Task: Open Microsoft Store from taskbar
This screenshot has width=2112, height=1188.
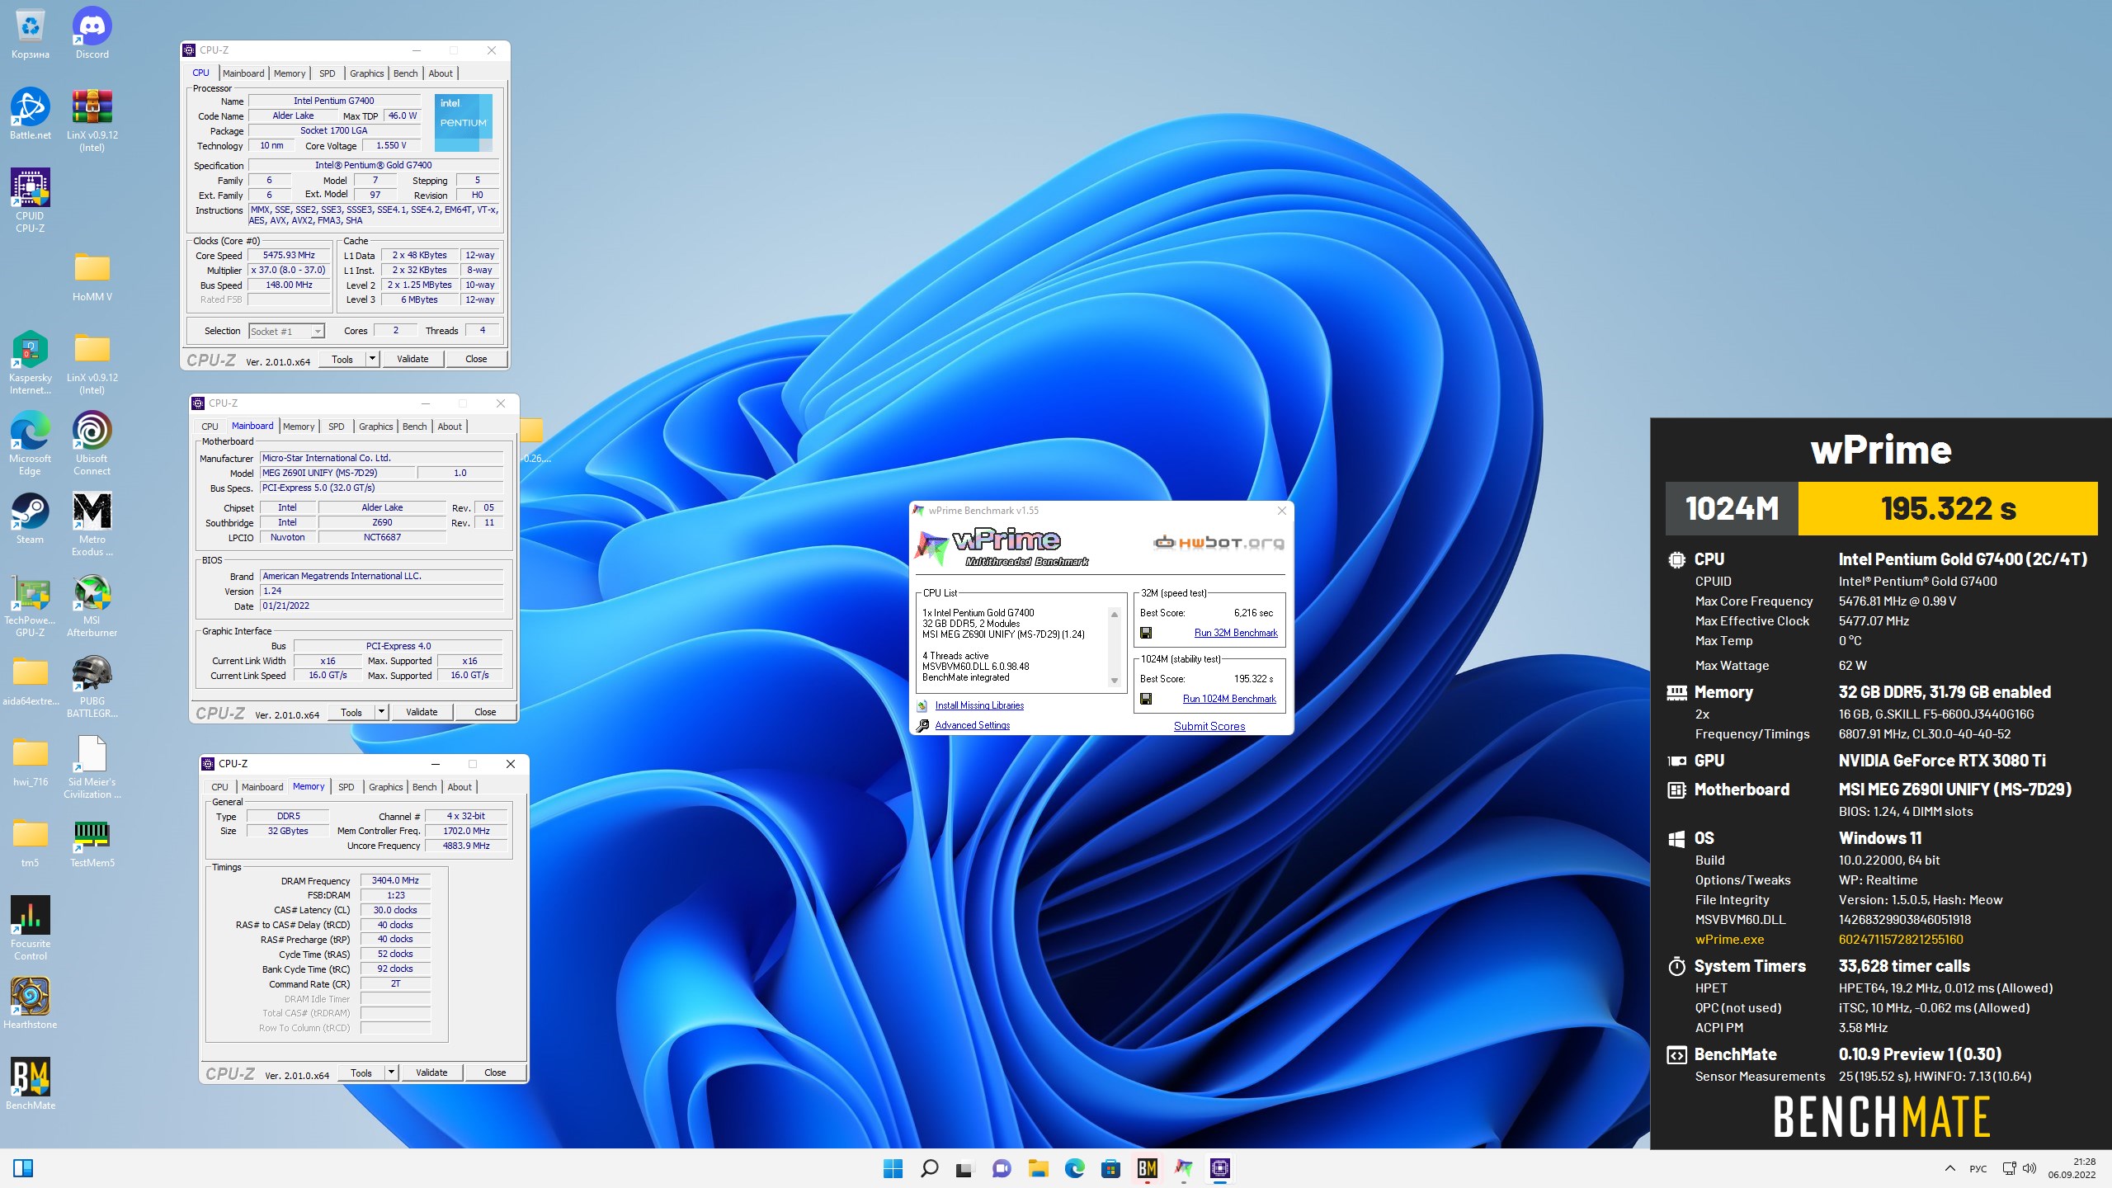Action: pos(1110,1167)
